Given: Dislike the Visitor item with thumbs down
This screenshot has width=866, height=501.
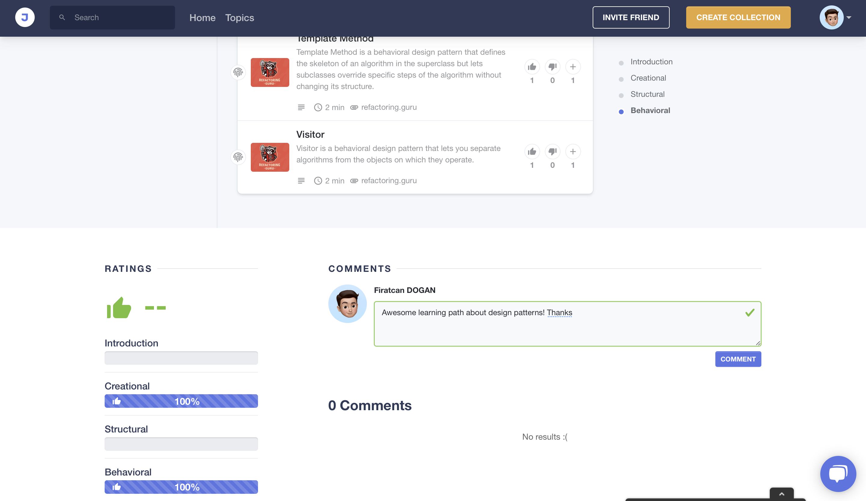Looking at the screenshot, I should coord(552,152).
